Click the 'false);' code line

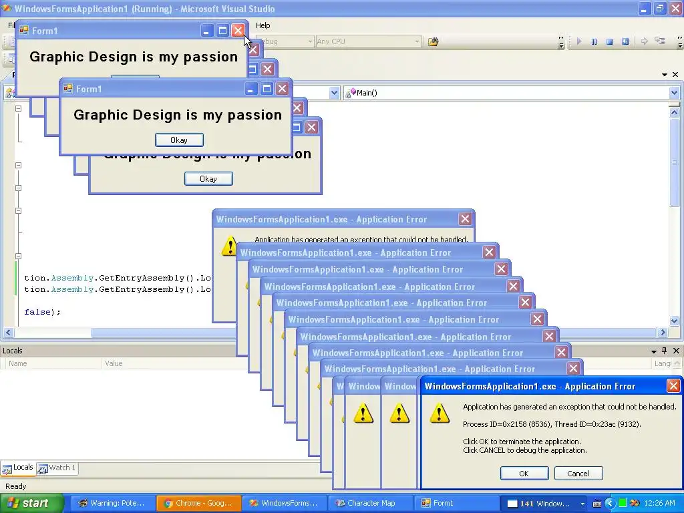42,312
